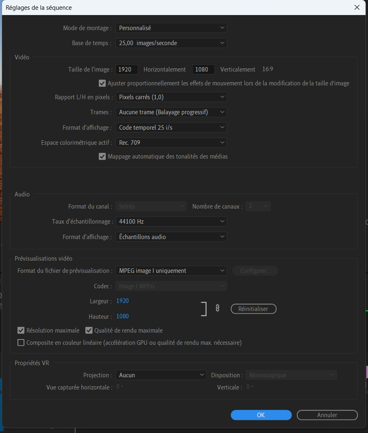368x433 pixels.
Task: Enable Composite en couleur linéaire checkbox
Action: pyautogui.click(x=21, y=343)
